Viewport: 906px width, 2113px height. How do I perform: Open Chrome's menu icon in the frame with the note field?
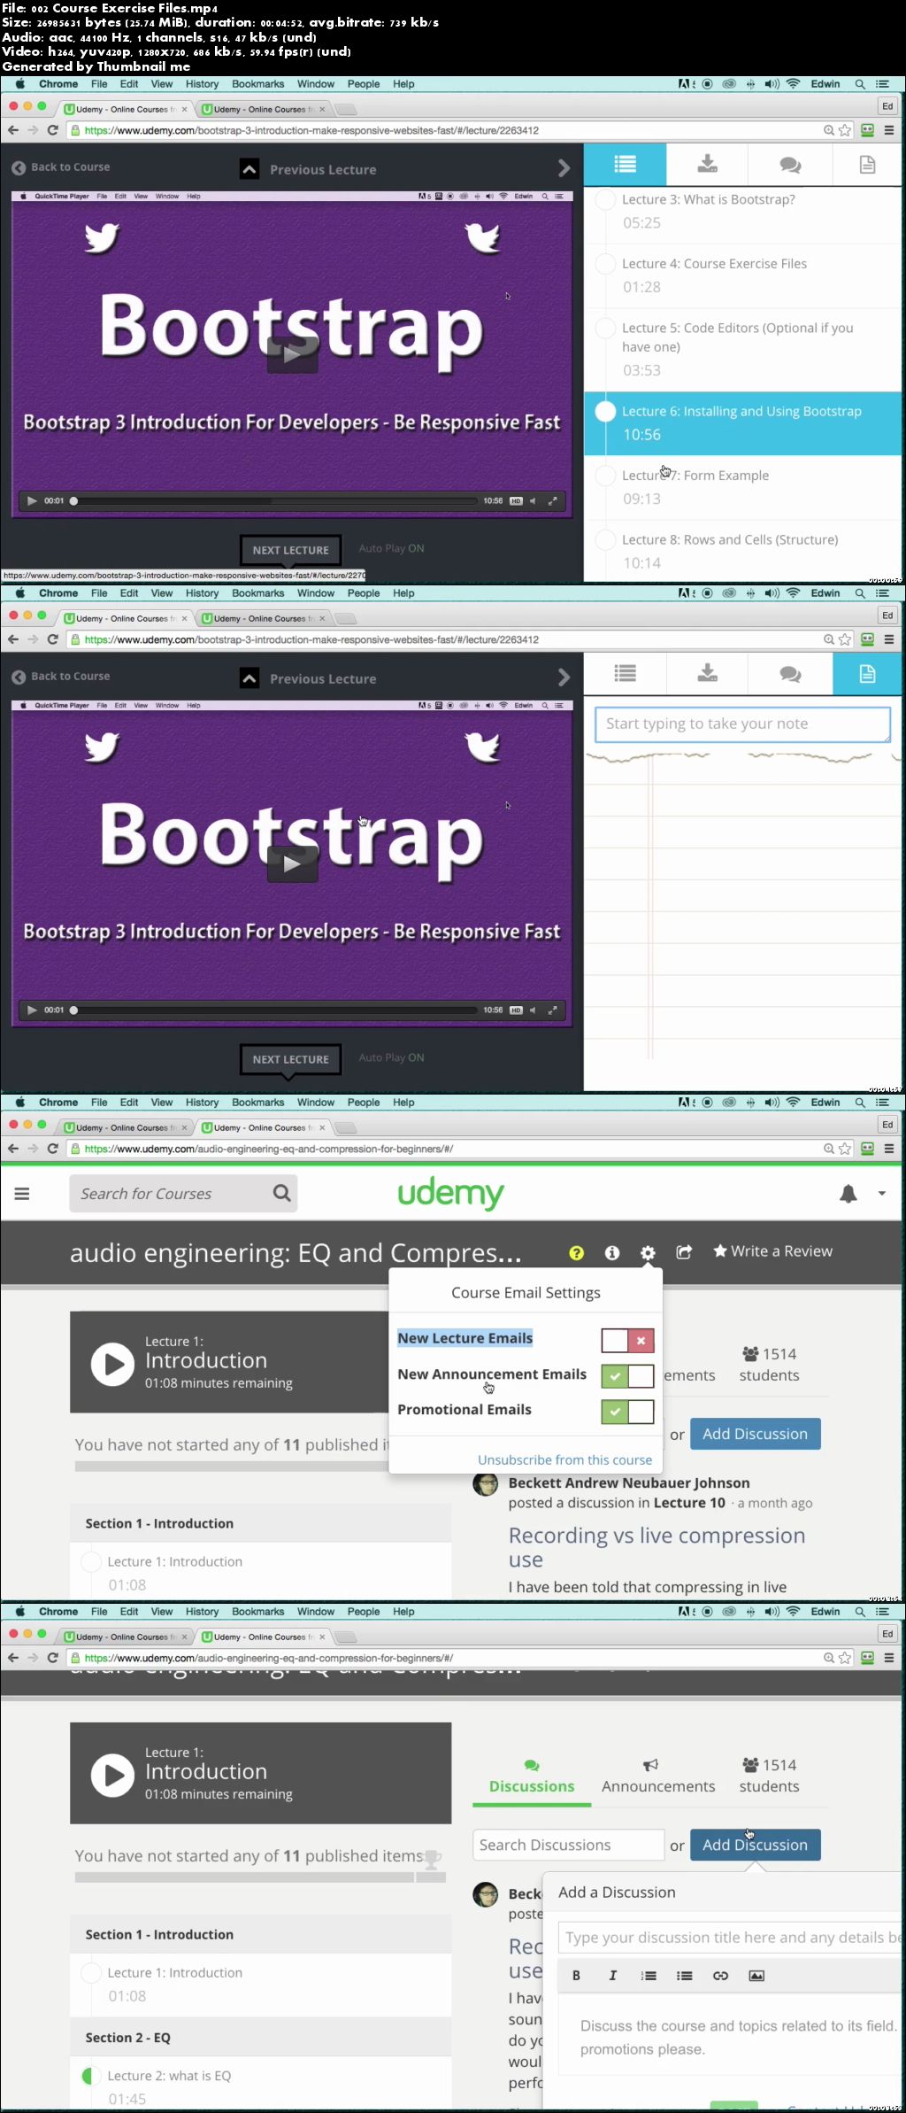point(888,639)
